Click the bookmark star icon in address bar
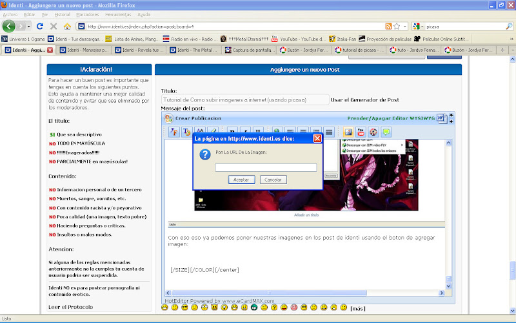This screenshot has width=516, height=323. pyautogui.click(x=397, y=26)
